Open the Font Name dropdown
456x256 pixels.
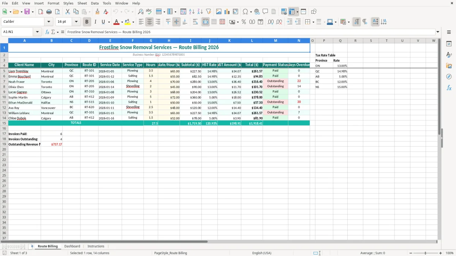coord(49,22)
